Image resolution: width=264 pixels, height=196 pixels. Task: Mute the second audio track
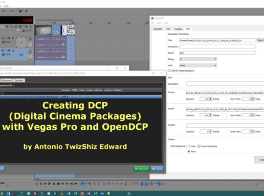[x=9, y=50]
